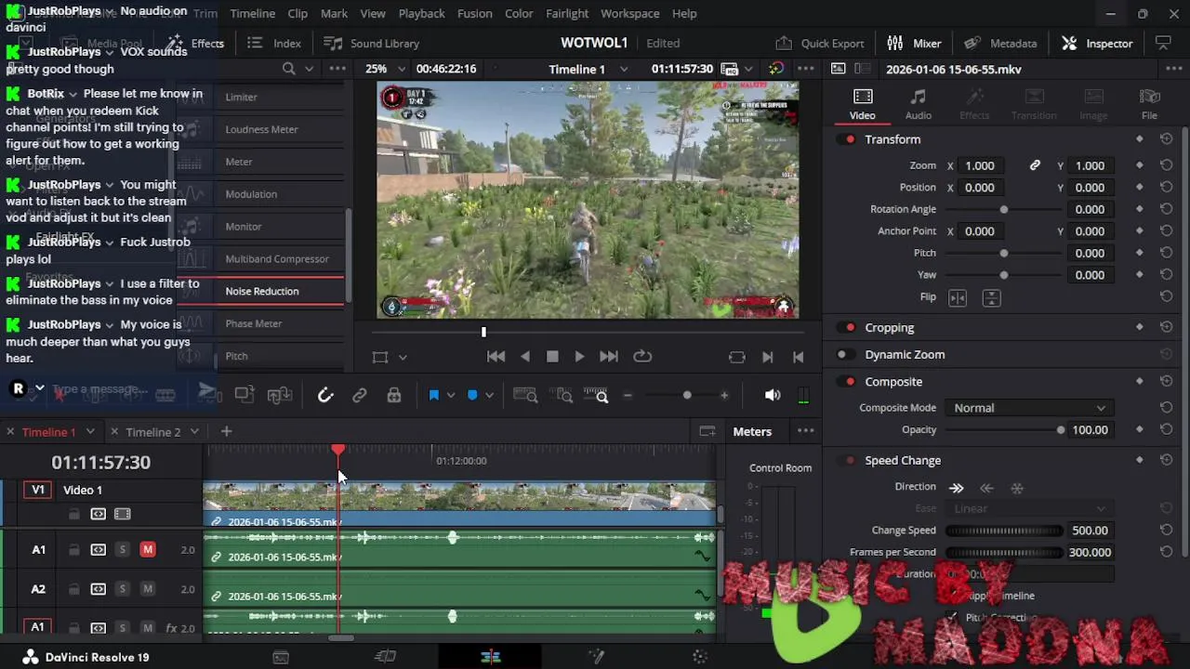Open the marker color dropdown arrow
Viewport: 1190px width, 669px height.
click(x=489, y=396)
